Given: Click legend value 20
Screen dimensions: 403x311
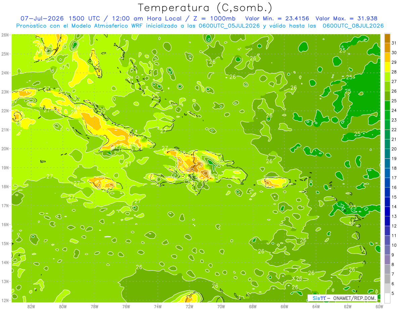Looking at the screenshot, I should (x=394, y=149).
